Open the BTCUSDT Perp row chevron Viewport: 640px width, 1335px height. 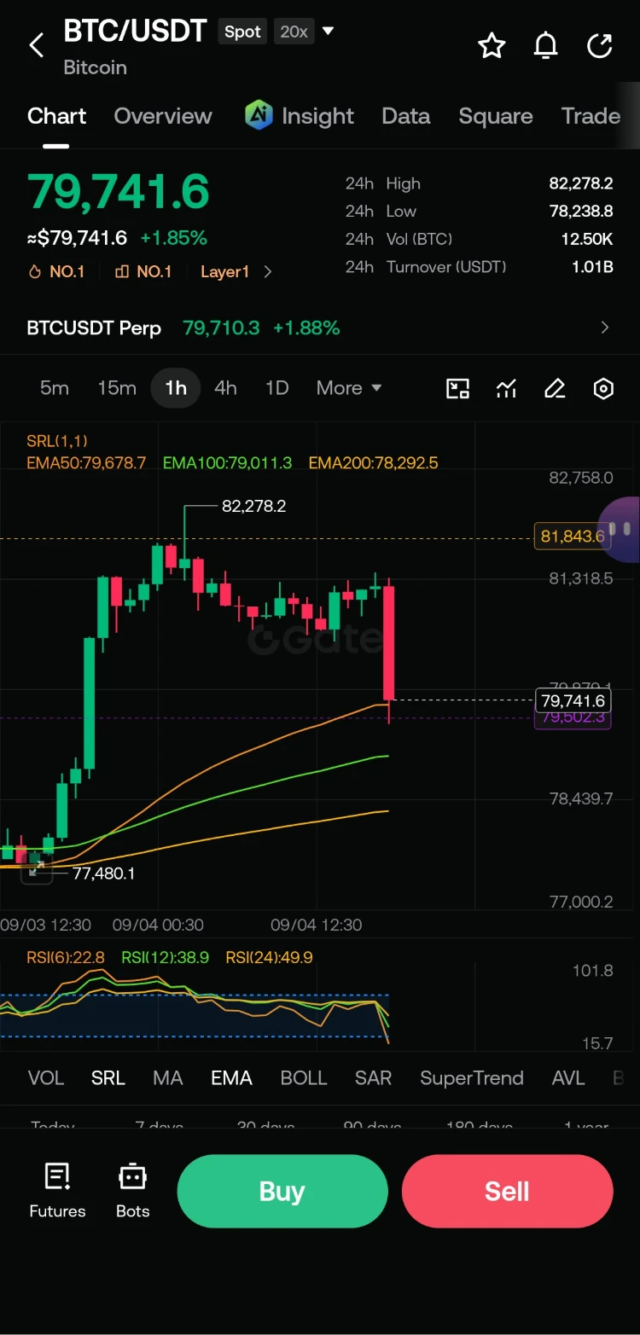(x=605, y=328)
